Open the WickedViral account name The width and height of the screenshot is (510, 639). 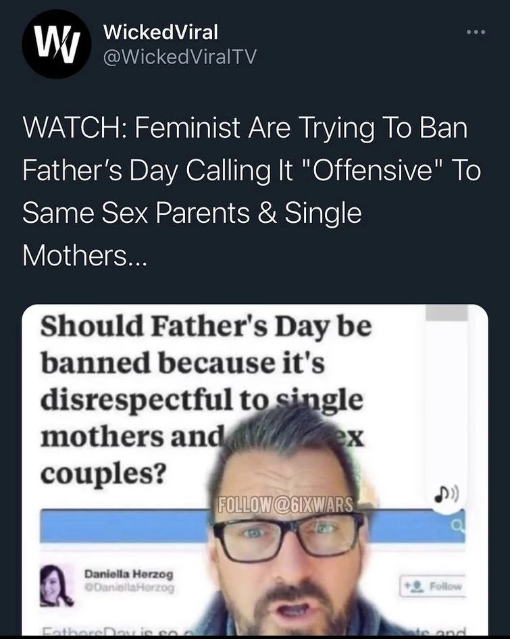160,32
